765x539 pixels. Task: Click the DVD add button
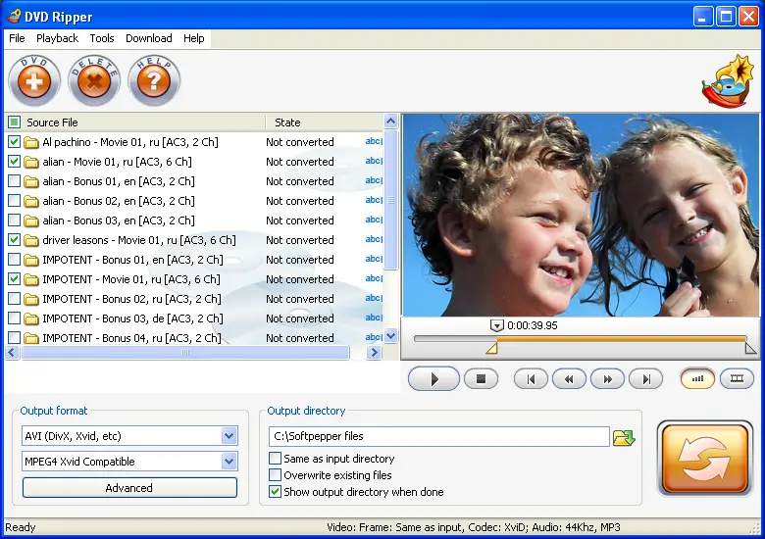point(34,80)
